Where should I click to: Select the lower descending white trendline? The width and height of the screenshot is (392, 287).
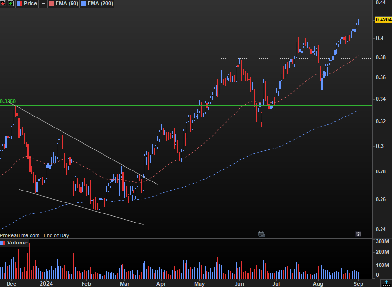click(81, 207)
